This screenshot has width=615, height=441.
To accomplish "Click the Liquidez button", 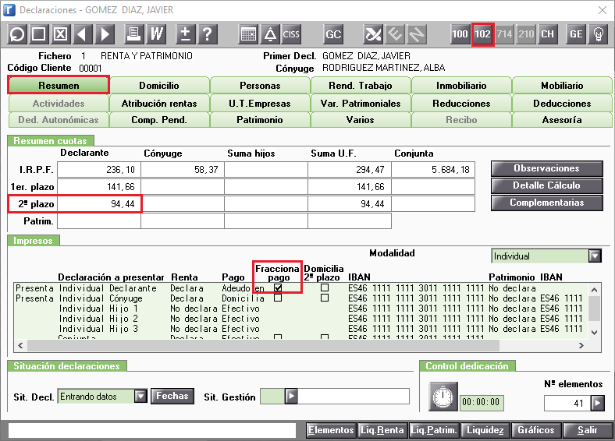I will pyautogui.click(x=485, y=430).
